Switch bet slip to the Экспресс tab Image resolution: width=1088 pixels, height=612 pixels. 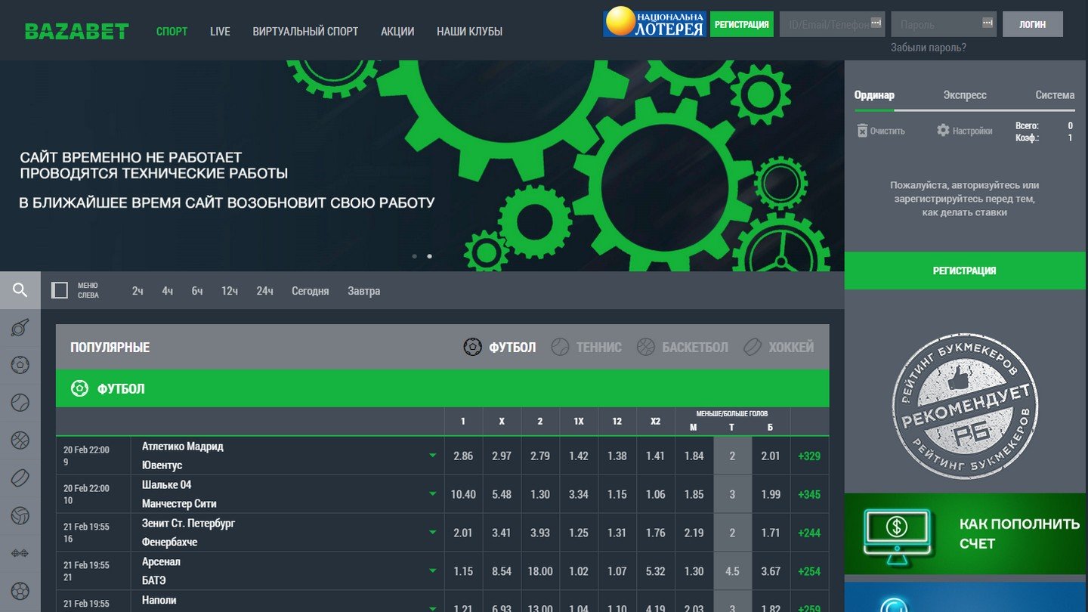(x=965, y=95)
